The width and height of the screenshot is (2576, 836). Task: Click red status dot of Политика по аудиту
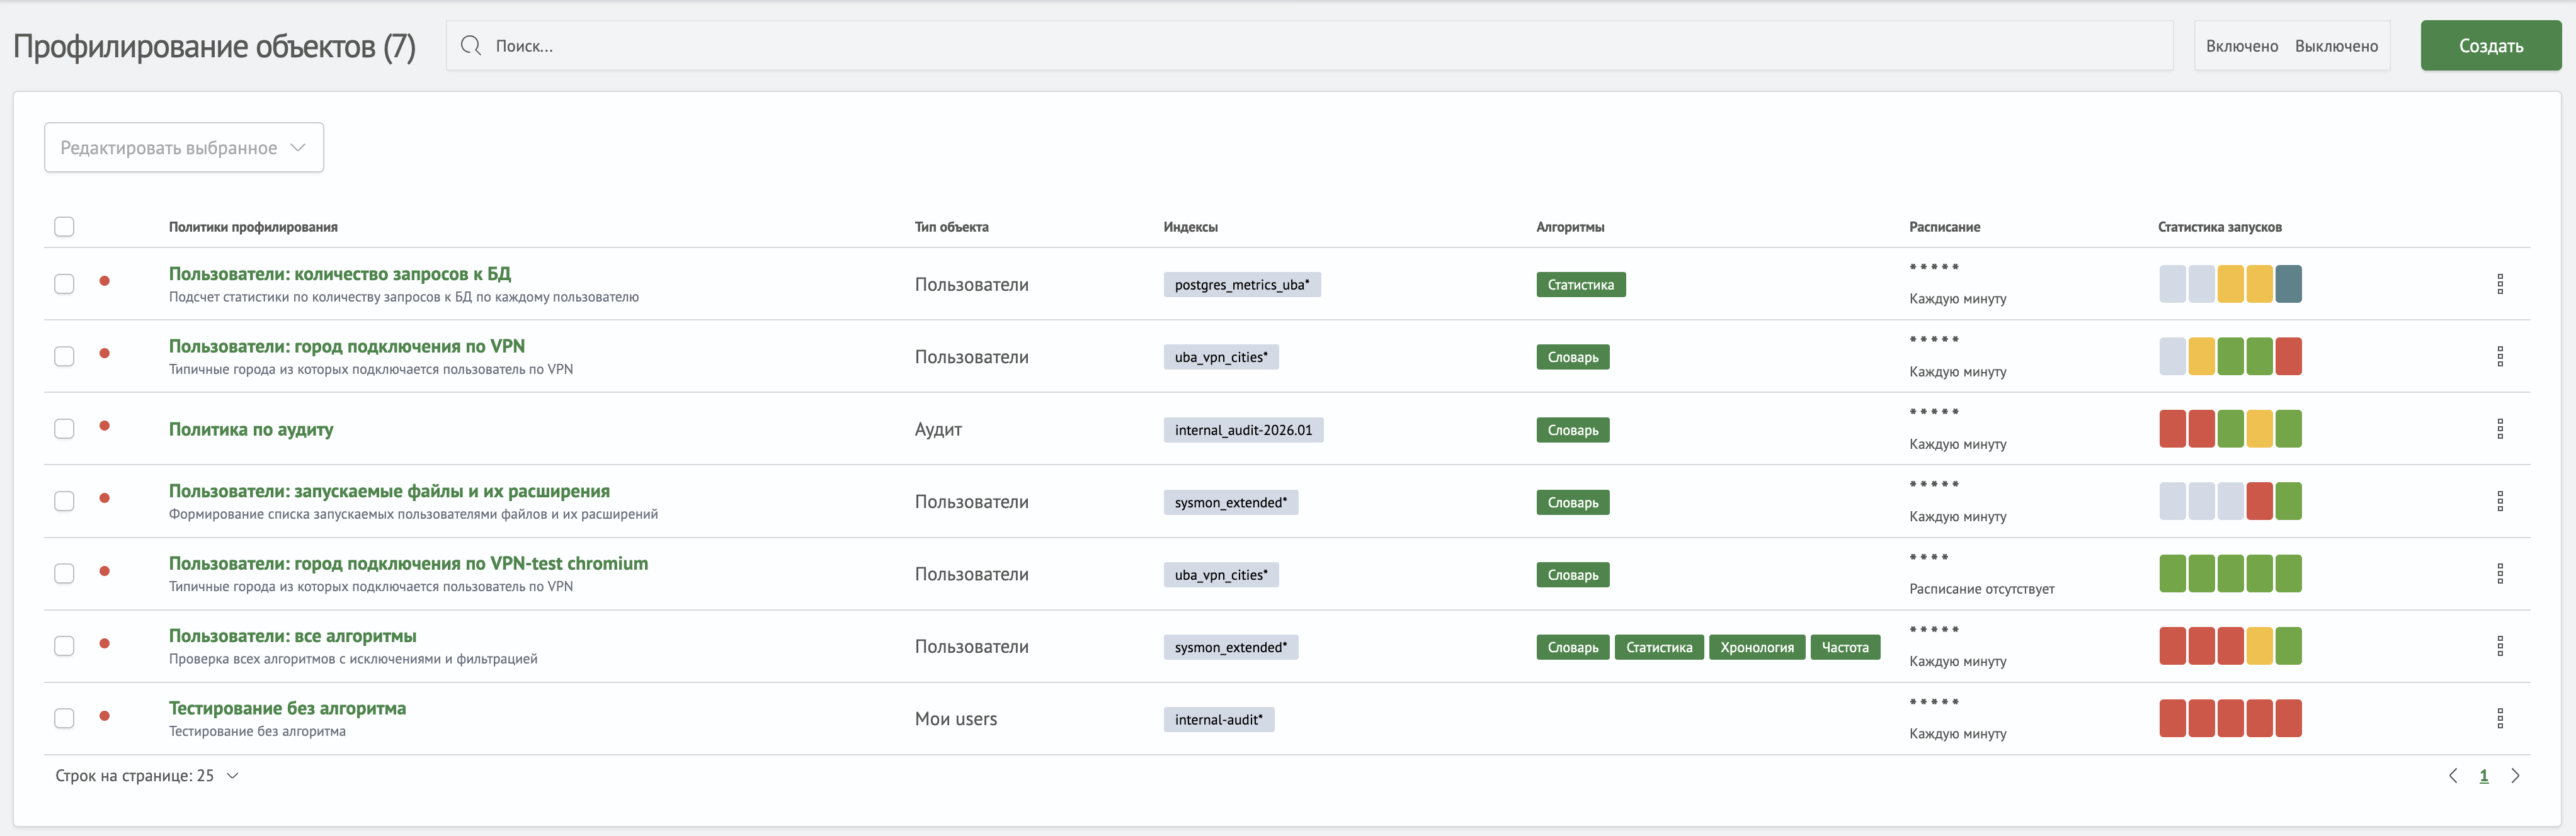point(104,426)
